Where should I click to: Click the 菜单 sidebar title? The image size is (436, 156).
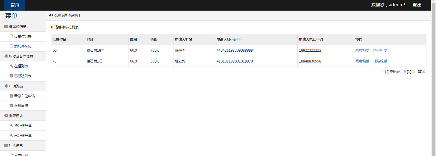(x=11, y=16)
